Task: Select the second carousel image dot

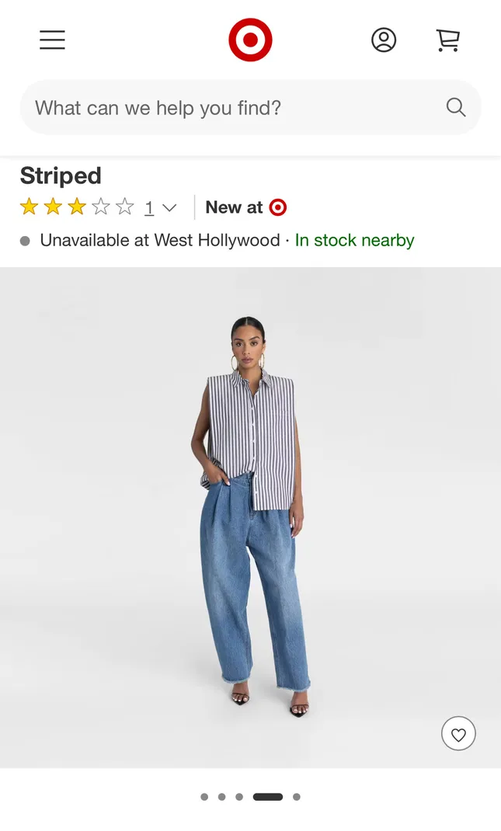Action: pos(222,797)
